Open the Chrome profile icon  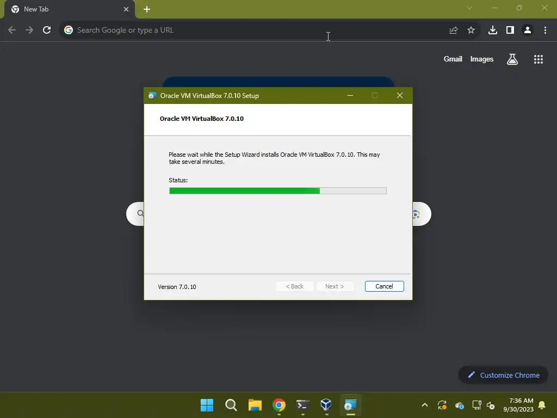coord(528,30)
